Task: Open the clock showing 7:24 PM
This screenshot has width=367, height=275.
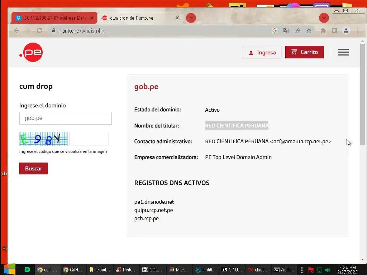Action: pyautogui.click(x=348, y=270)
